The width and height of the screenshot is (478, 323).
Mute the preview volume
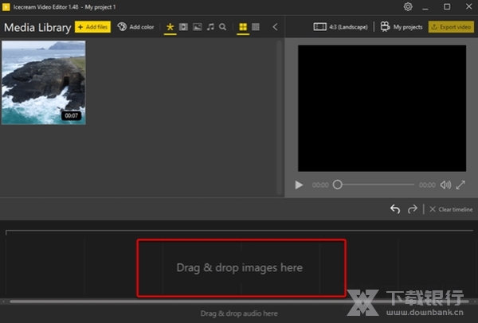point(445,185)
